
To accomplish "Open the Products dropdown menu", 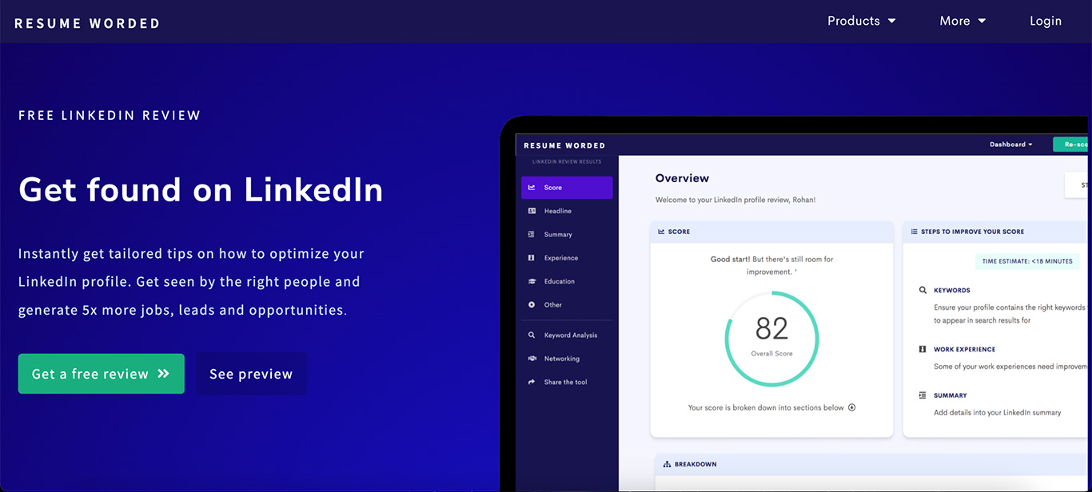I will [861, 22].
